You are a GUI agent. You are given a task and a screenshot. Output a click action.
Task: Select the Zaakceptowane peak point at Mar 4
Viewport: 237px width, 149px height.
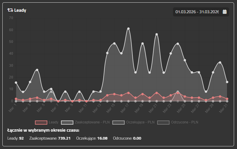click(37, 70)
